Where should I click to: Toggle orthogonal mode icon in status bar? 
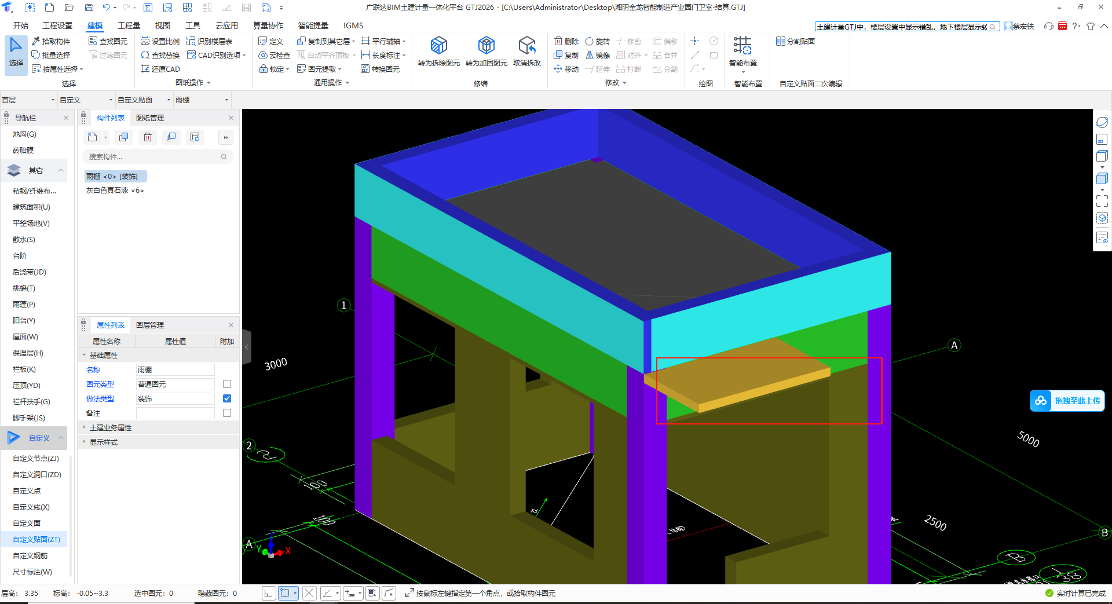tap(268, 593)
